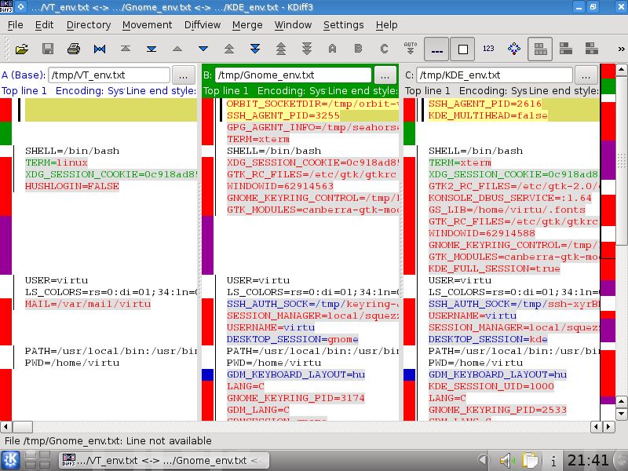Toggle show whitespace characters button
The image size is (628, 471).
pyautogui.click(x=436, y=49)
